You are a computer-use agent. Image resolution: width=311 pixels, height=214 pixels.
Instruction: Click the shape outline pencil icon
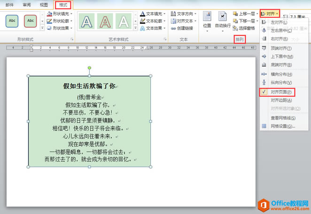(x=49, y=21)
